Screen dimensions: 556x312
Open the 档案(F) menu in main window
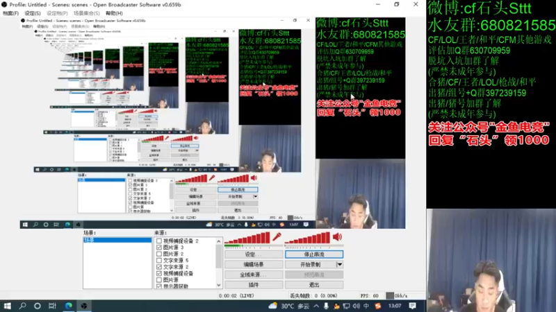[x=10, y=13]
